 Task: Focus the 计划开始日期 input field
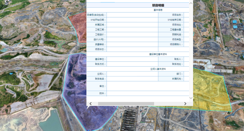[132, 20]
